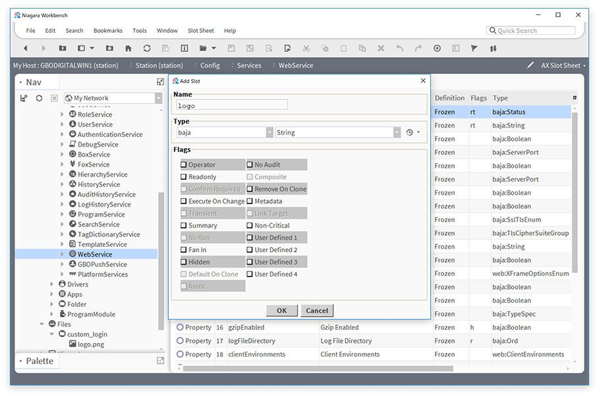Expand the HistoryService tree node
Viewport: 599px width, 397px height.
tap(63, 184)
